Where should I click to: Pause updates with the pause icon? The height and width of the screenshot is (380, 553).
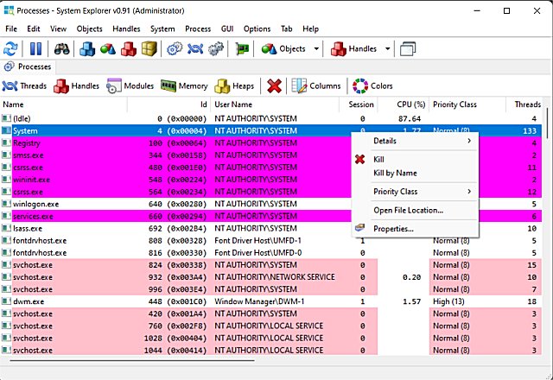(x=36, y=49)
